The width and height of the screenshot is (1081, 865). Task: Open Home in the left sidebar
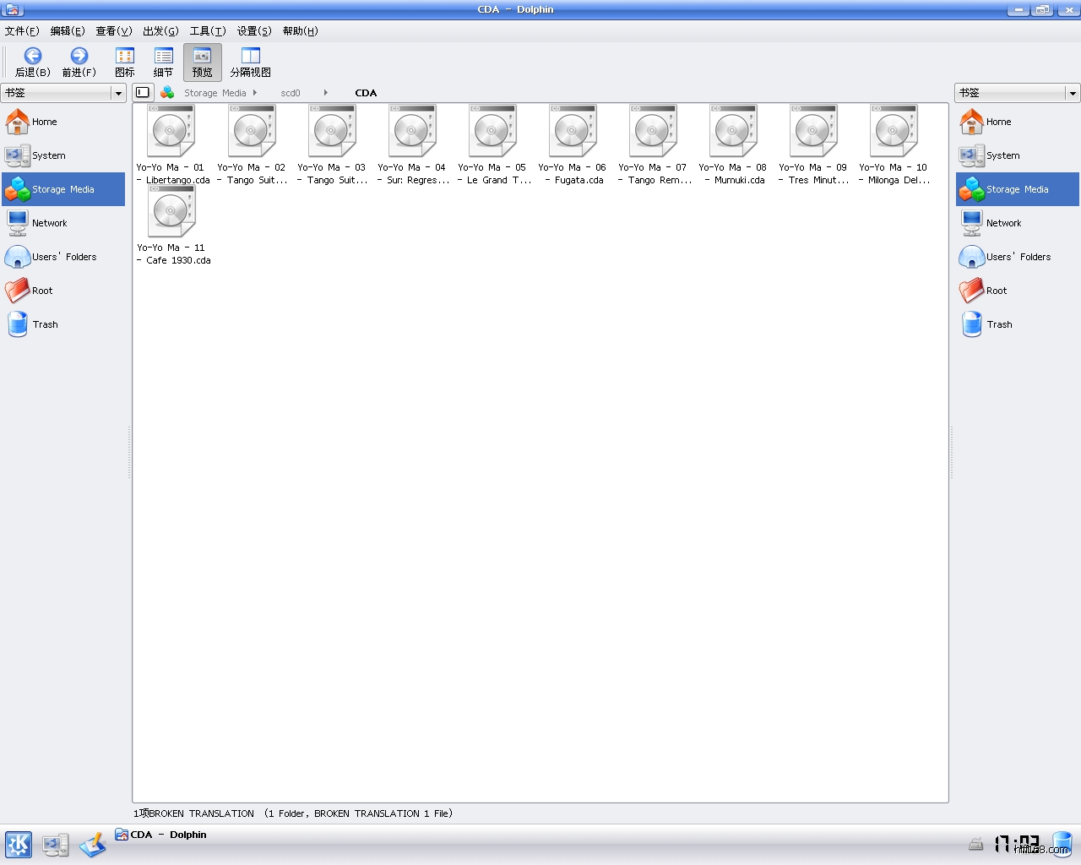pyautogui.click(x=44, y=122)
